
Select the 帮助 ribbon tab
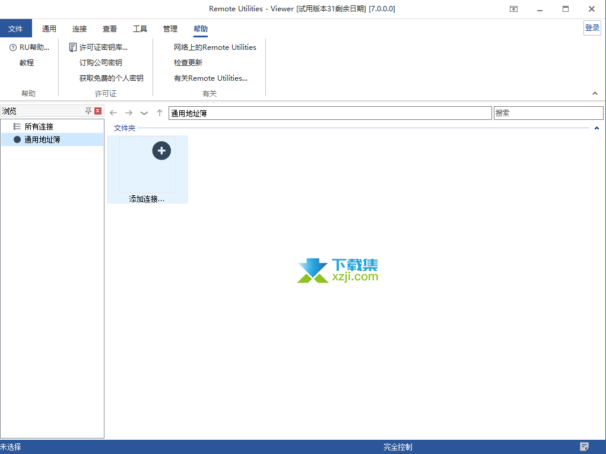pyautogui.click(x=201, y=28)
